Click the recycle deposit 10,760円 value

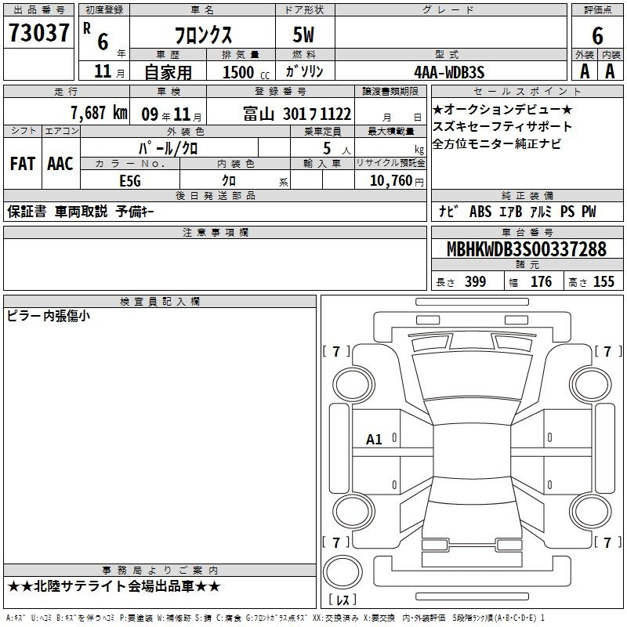(x=390, y=180)
